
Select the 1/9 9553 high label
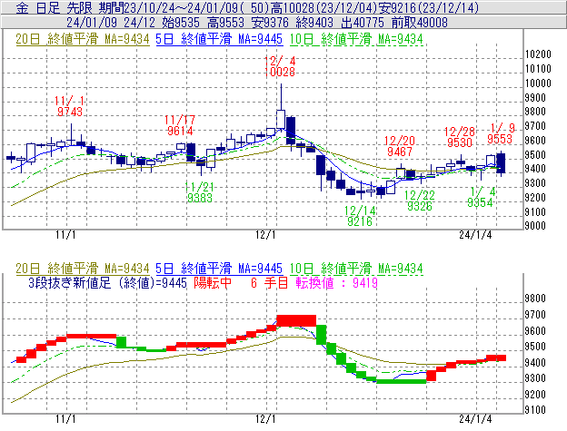(x=501, y=133)
